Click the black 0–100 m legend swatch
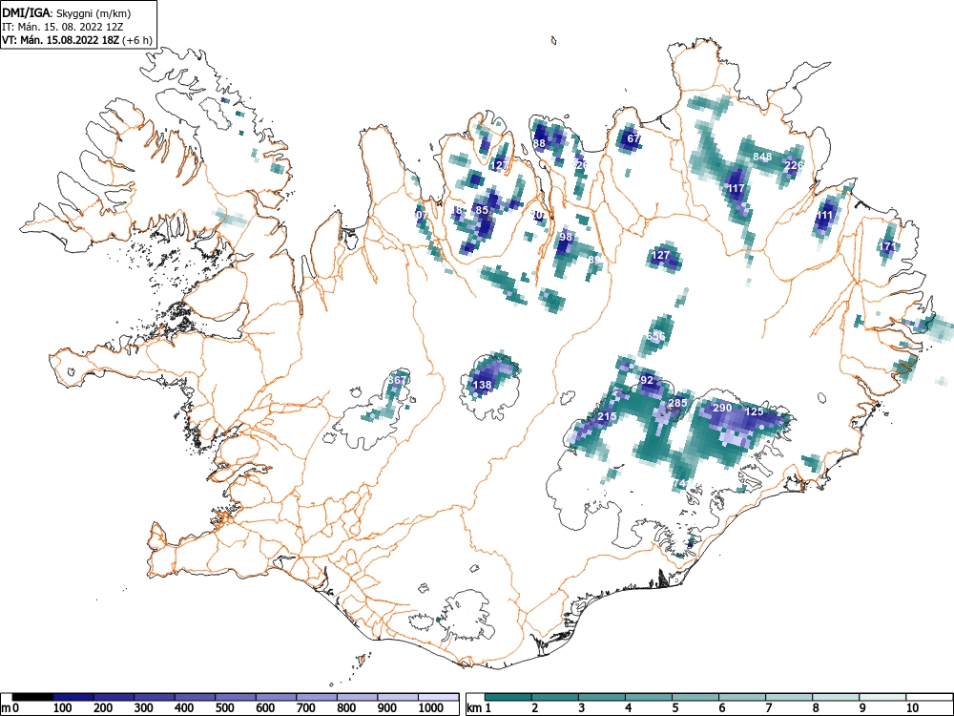 (32, 697)
